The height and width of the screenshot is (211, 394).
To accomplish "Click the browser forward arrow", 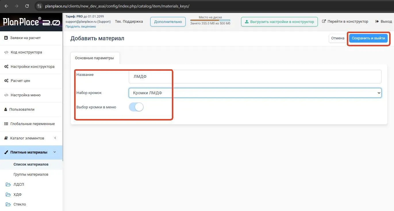I will (x=17, y=6).
